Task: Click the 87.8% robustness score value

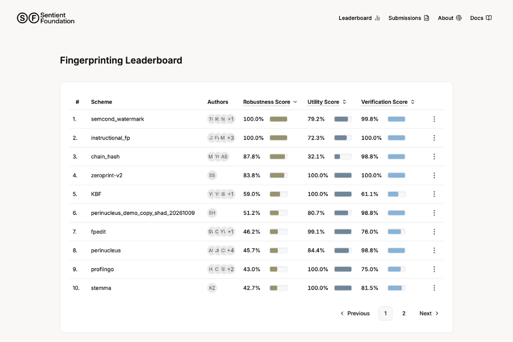Action: pyautogui.click(x=252, y=156)
